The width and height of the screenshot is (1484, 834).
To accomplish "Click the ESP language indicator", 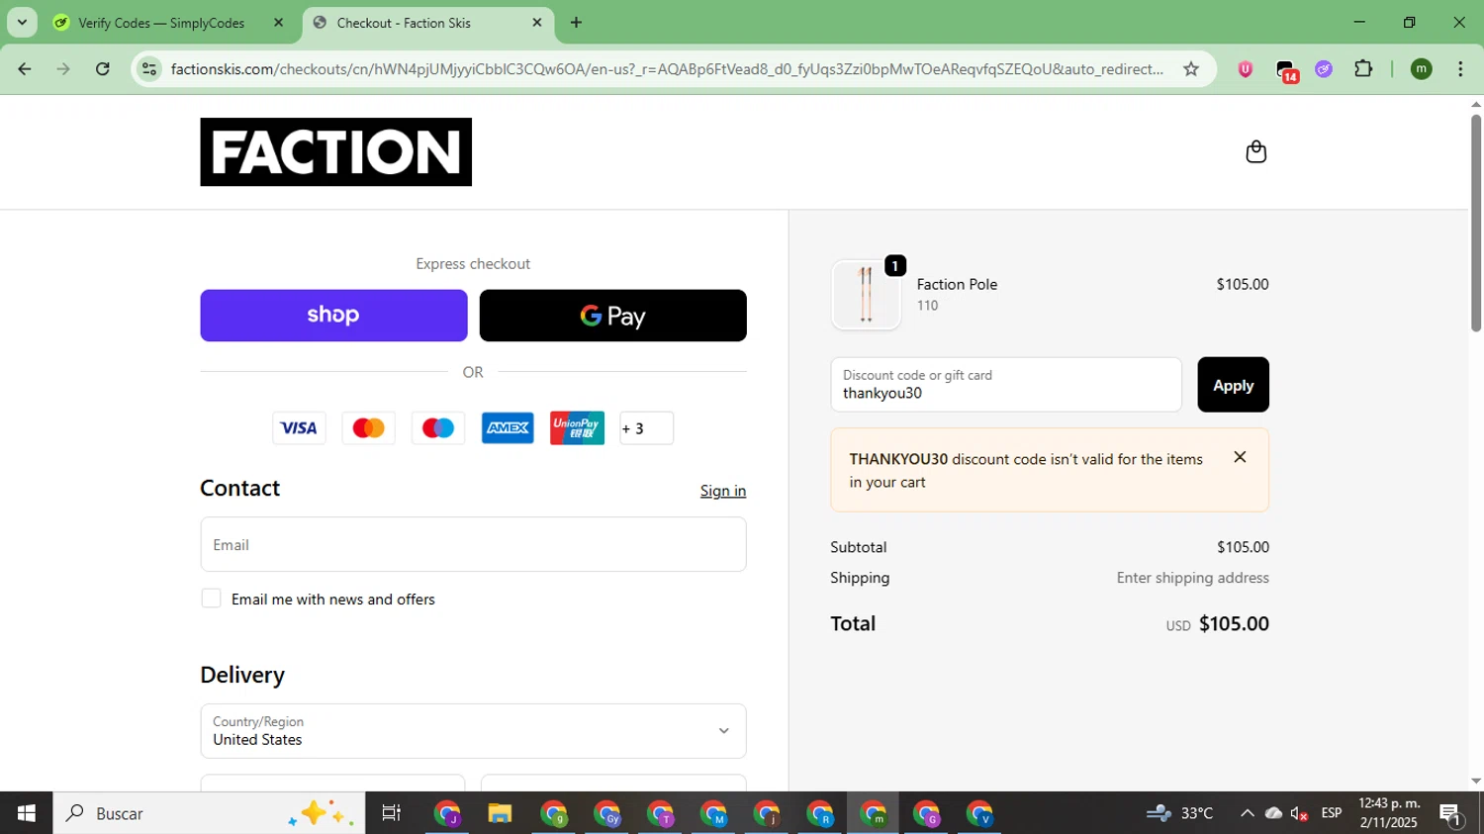I will click(1332, 813).
